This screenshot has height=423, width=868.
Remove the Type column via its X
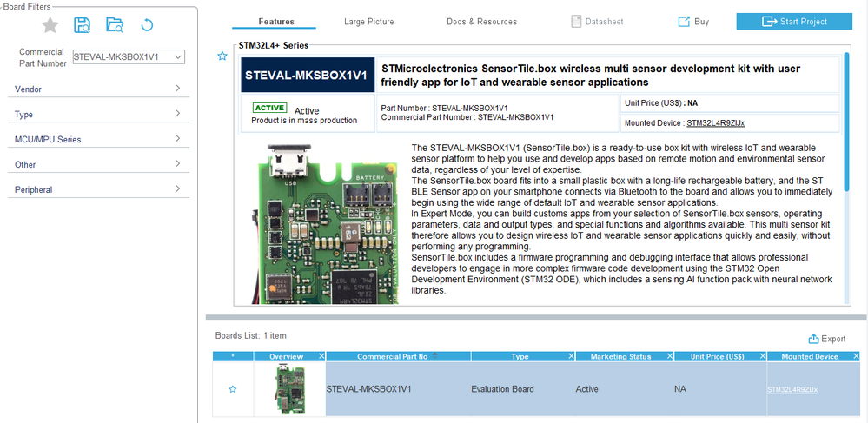tap(572, 357)
